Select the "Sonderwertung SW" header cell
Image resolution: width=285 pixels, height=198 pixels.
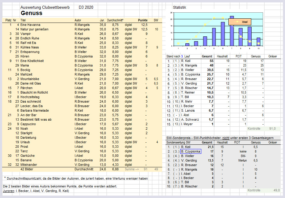coord(178,142)
